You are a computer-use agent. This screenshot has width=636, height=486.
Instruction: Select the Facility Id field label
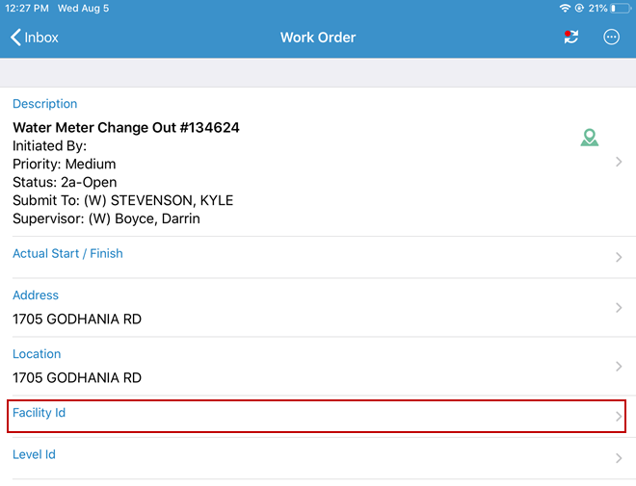point(40,413)
